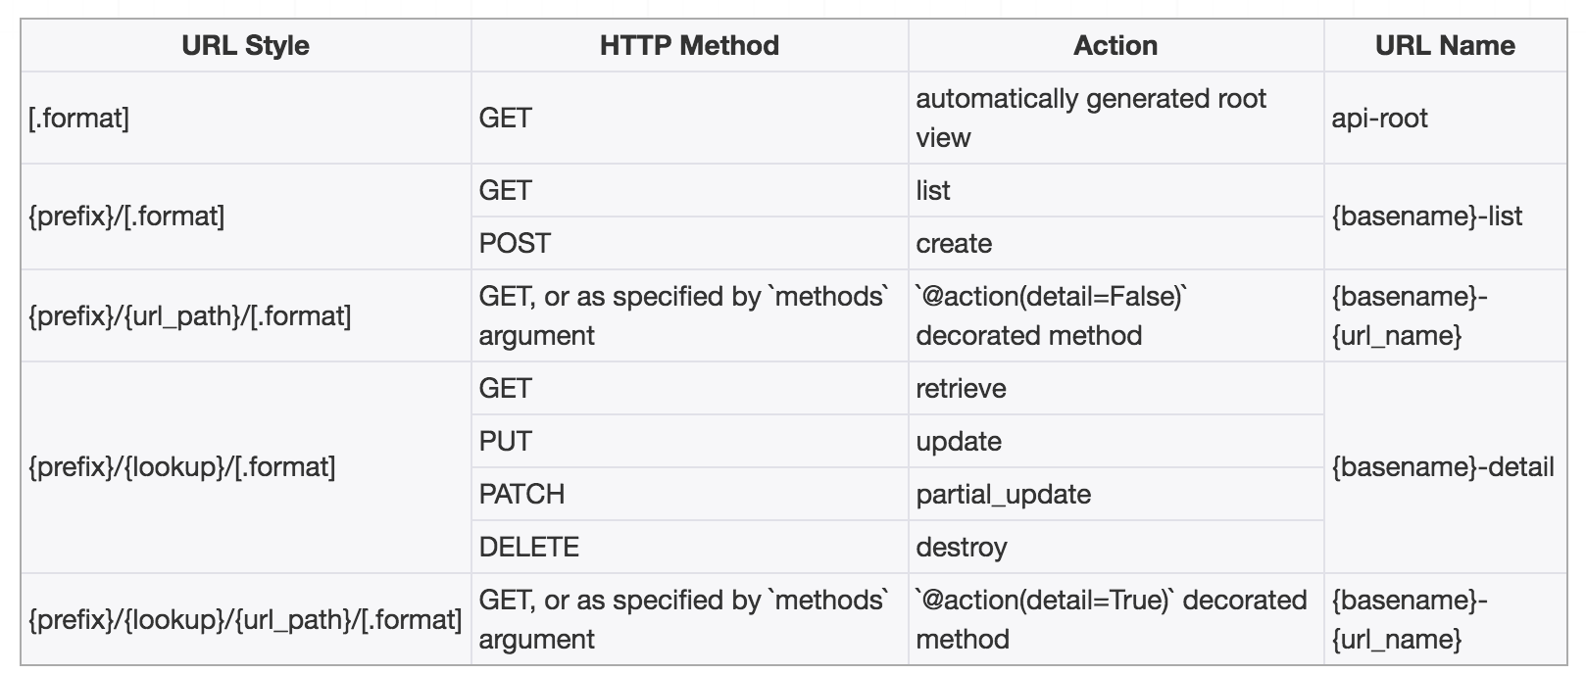Click the "create" action cell

(x=954, y=243)
